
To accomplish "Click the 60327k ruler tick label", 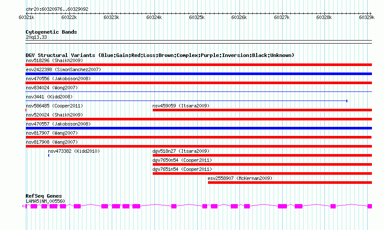I will [282, 17].
